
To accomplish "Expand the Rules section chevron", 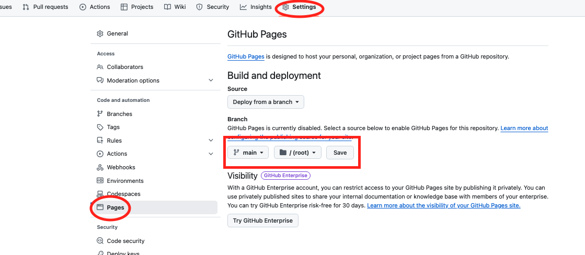I will tap(211, 141).
